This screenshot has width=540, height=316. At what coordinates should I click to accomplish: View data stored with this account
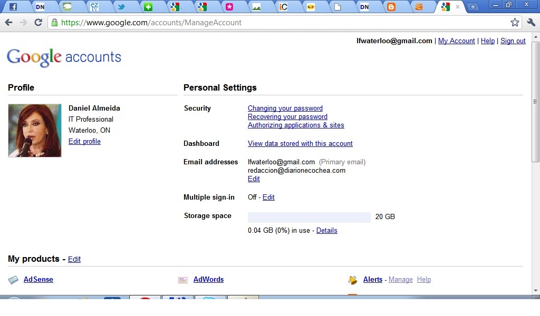pos(300,143)
